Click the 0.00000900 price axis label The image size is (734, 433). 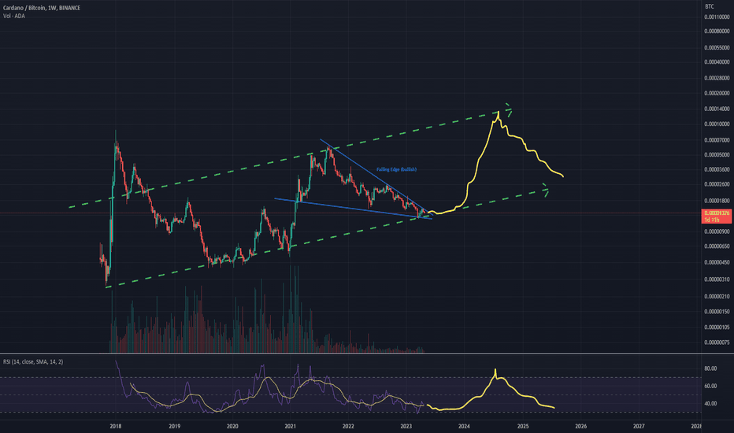click(717, 231)
